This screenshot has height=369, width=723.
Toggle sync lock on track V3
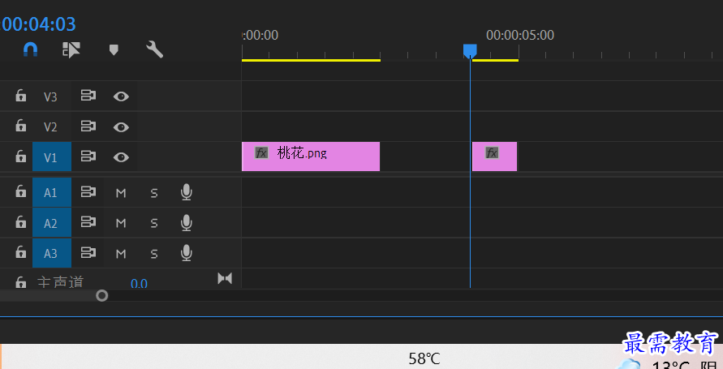[x=88, y=96]
